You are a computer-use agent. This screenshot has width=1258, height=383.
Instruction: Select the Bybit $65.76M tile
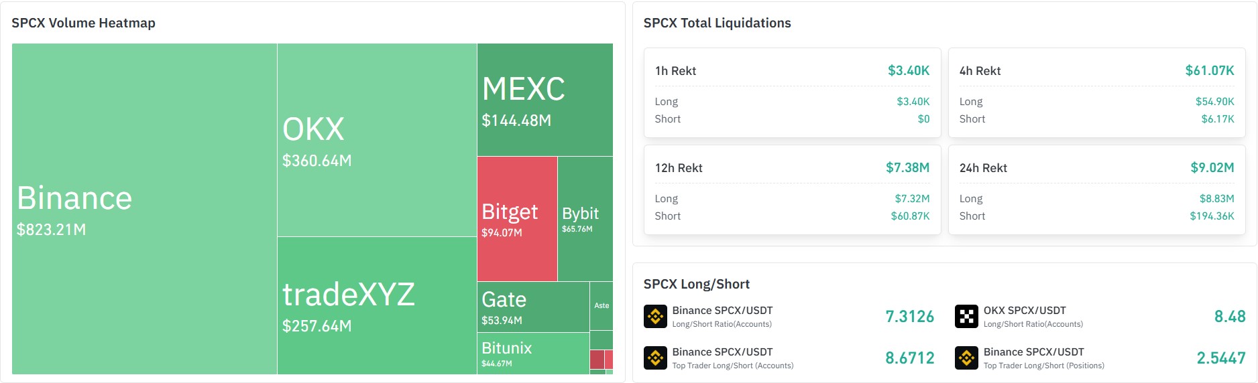tap(585, 219)
